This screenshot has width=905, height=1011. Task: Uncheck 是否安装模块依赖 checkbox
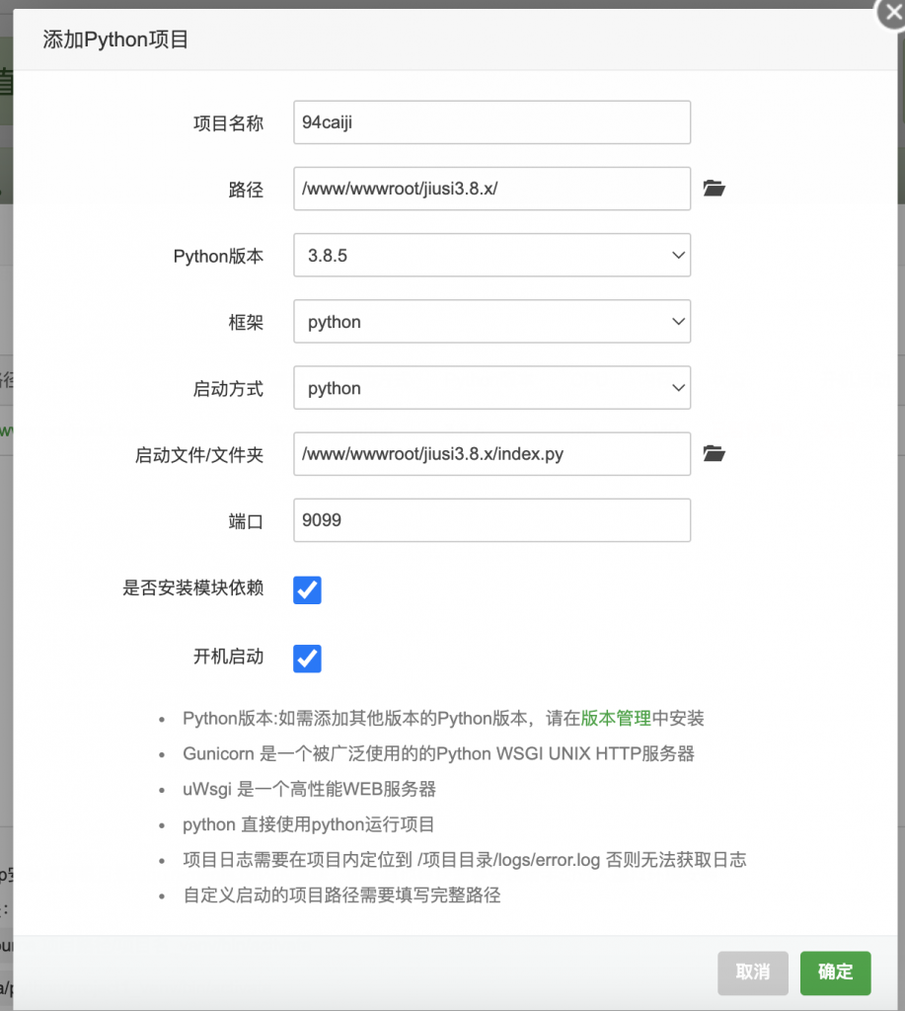[307, 590]
